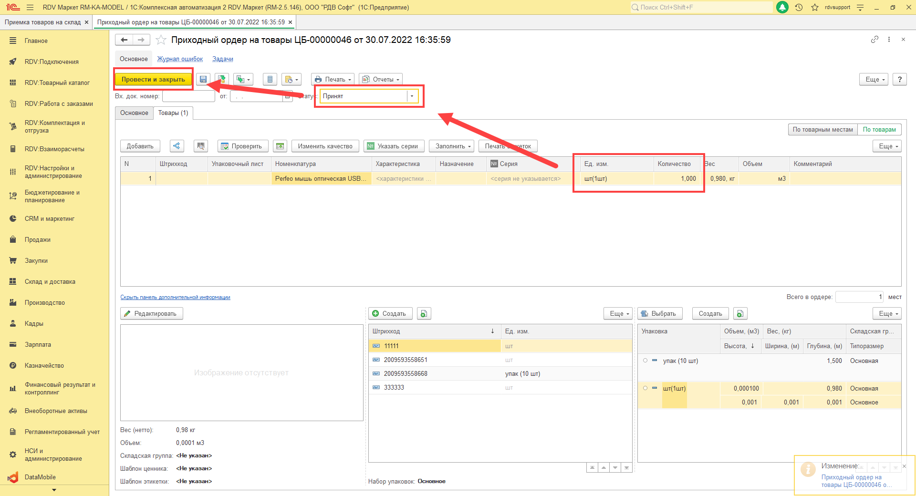Add the document to favorites with the star
This screenshot has height=496, width=916.
[161, 40]
